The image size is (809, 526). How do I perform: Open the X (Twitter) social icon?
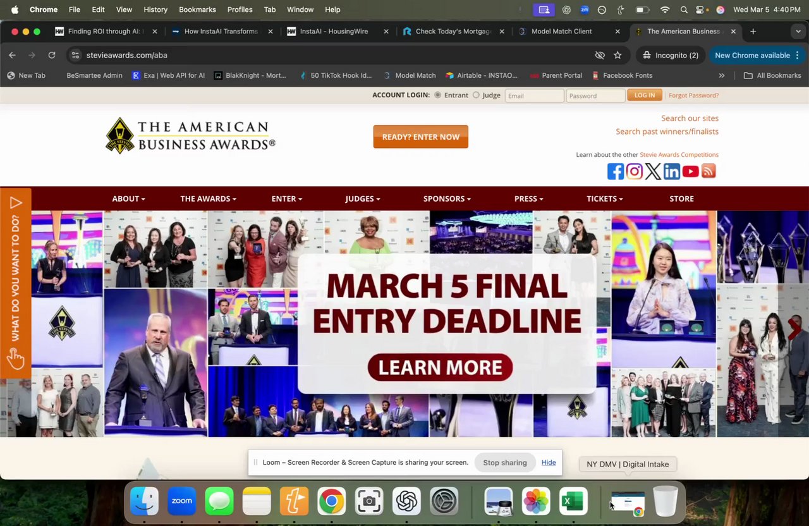(x=653, y=171)
